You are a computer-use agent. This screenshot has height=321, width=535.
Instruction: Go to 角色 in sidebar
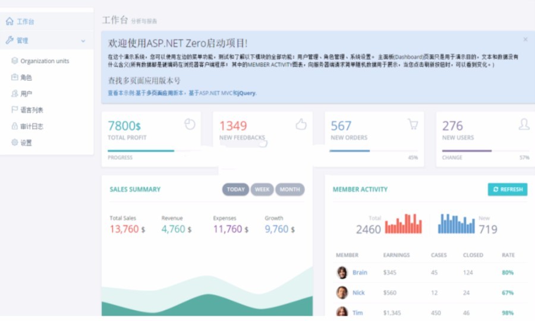26,77
